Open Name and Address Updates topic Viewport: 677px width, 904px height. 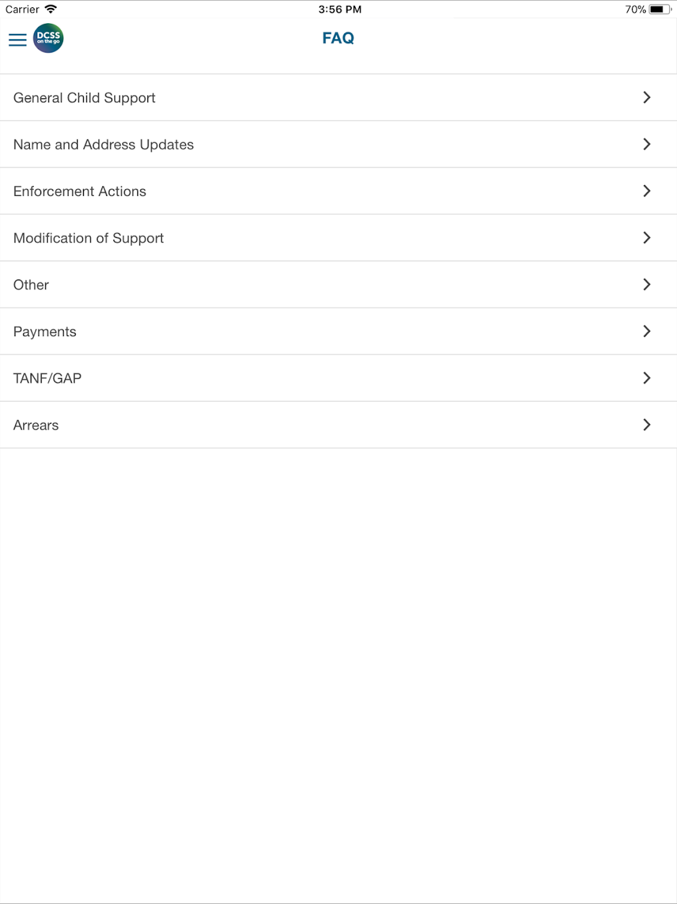coord(104,145)
